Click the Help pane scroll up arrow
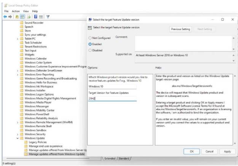 coord(235,76)
